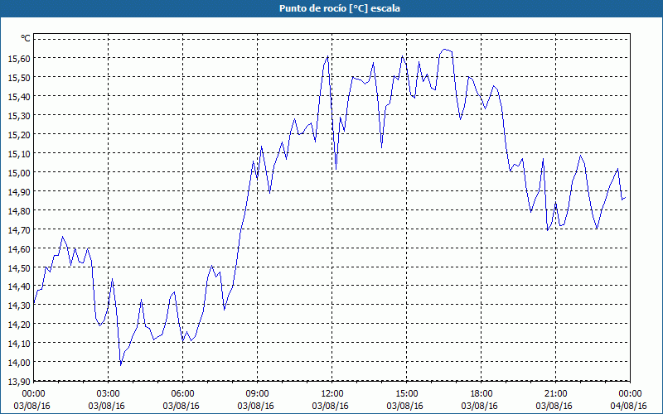Click the 15,60 y-axis value

(x=19, y=58)
